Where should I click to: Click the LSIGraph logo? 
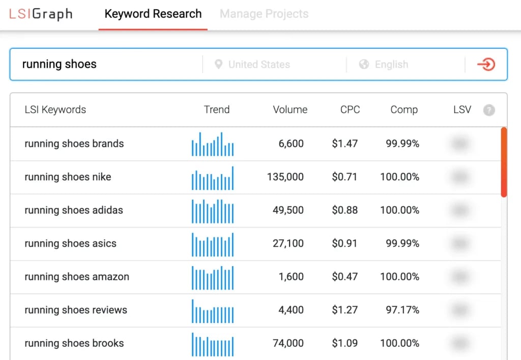[41, 14]
